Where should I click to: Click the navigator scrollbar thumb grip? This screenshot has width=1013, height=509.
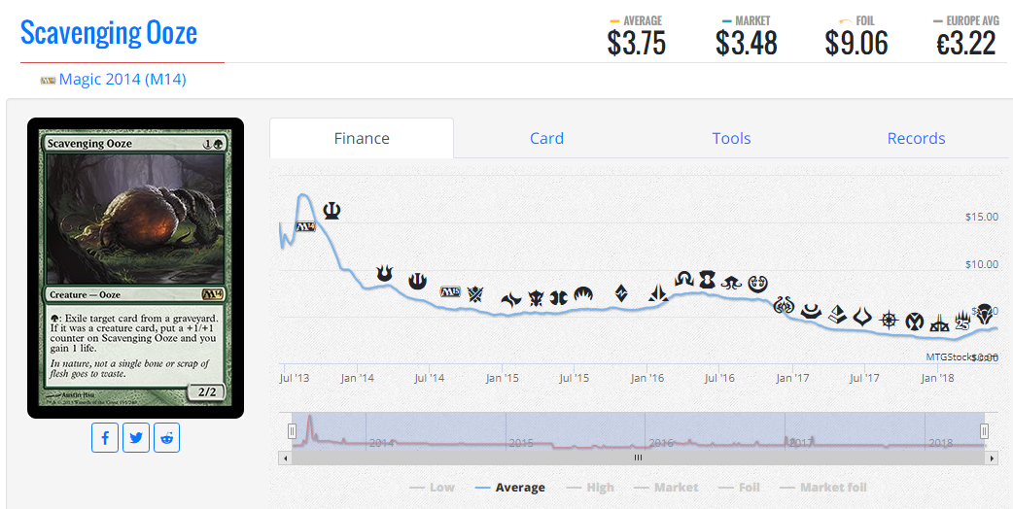(638, 458)
